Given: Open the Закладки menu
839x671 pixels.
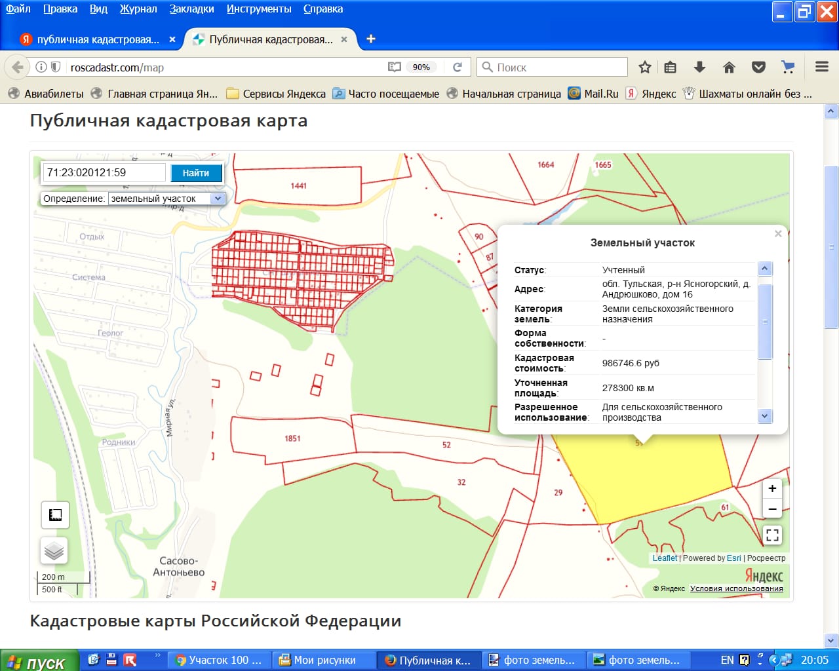Looking at the screenshot, I should click(x=191, y=9).
